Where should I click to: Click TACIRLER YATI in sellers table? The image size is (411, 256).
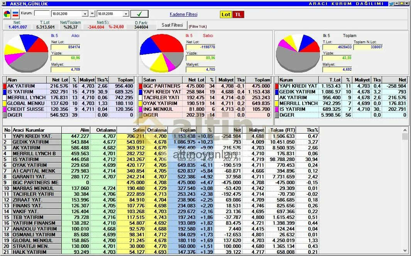161,98
